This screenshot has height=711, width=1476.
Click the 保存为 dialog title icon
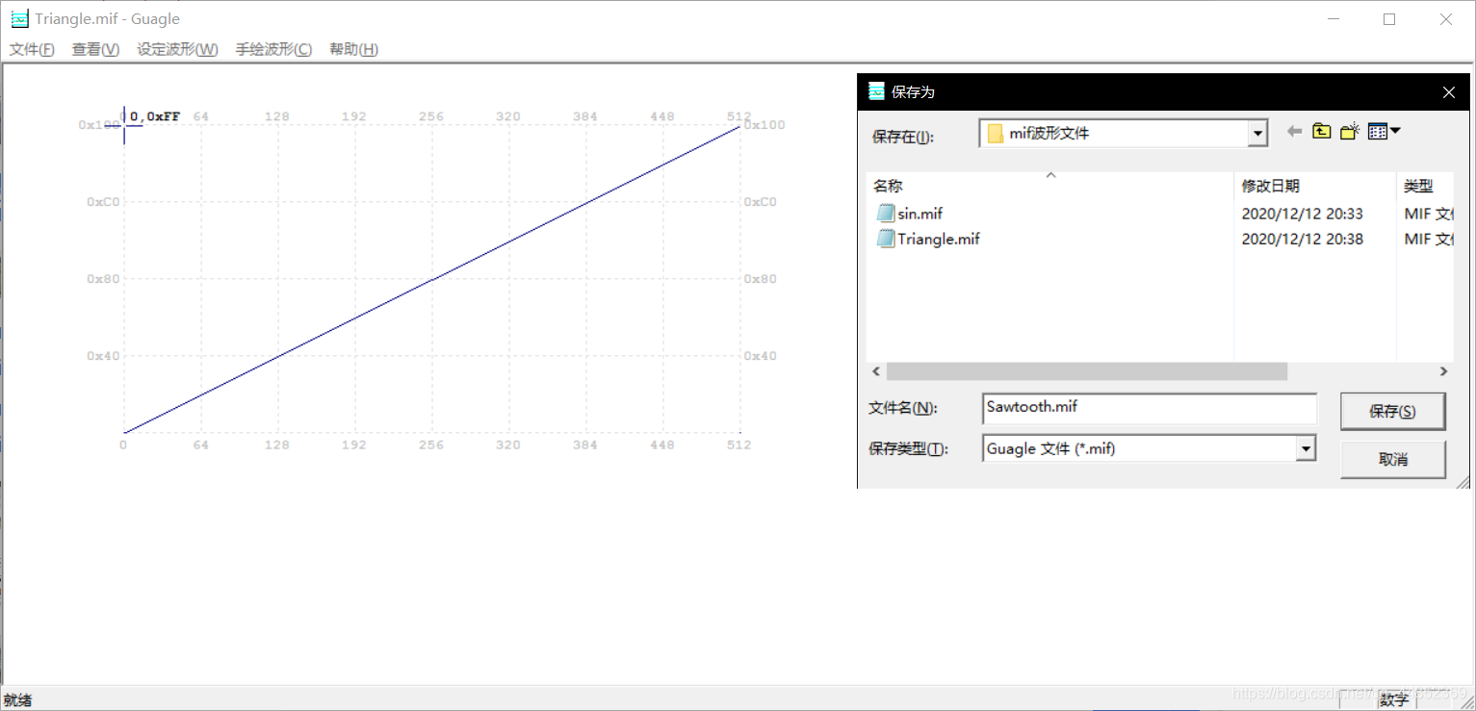coord(876,91)
